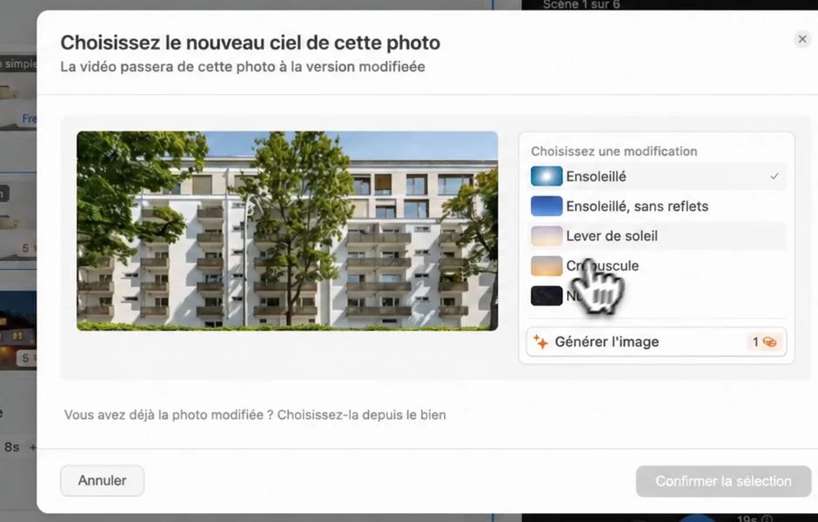
Task: Click the night house thumbnail behind dialog
Action: (x=18, y=330)
